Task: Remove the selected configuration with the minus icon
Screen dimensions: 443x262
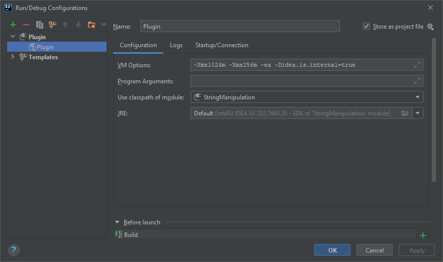Action: (26, 25)
